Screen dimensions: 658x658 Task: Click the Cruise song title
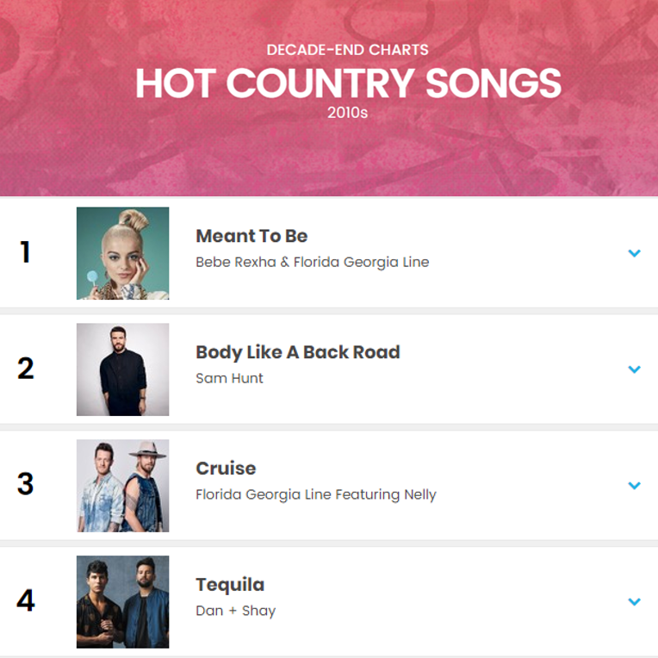click(226, 469)
